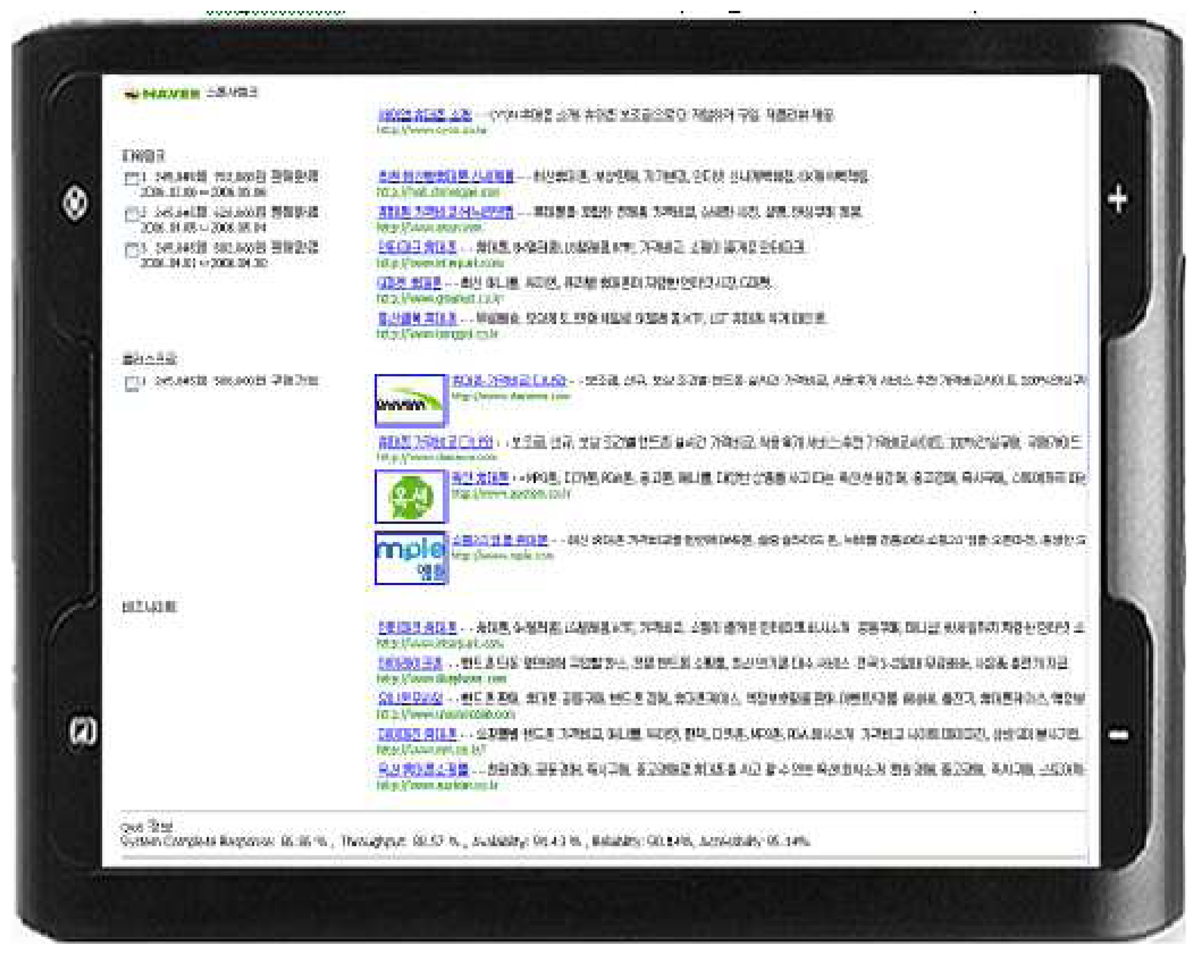Check the second checkbox in the top left list
1197x955 pixels.
coord(132,214)
